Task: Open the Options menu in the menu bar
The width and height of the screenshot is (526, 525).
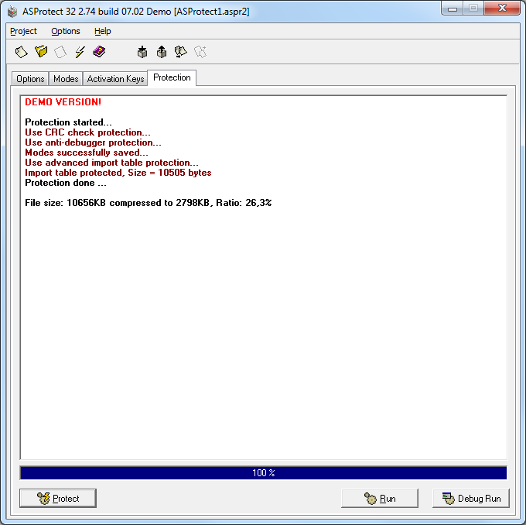Action: tap(66, 31)
